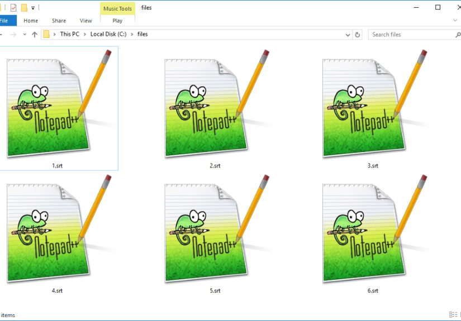Image resolution: width=461 pixels, height=321 pixels.
Task: Open the Recent locations dropdown arrow
Action: tap(25, 35)
